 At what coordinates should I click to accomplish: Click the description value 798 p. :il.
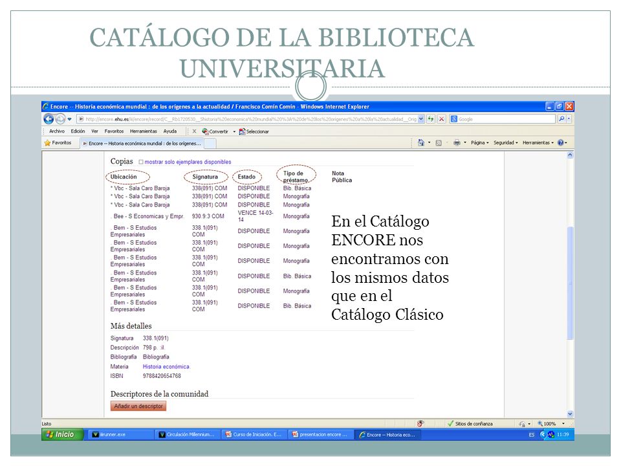(x=154, y=348)
